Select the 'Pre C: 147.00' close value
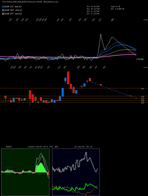This screenshot has width=148, height=196. [93, 14]
